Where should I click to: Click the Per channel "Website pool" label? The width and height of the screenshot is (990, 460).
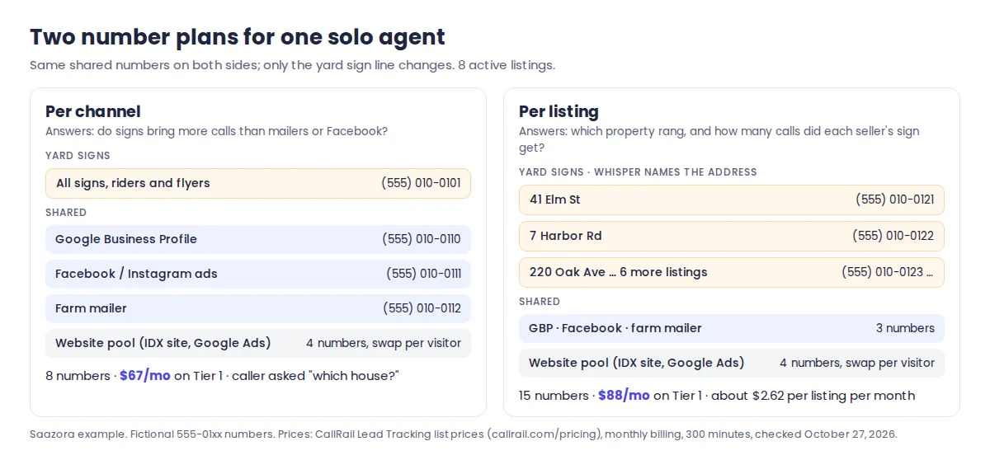click(x=163, y=343)
